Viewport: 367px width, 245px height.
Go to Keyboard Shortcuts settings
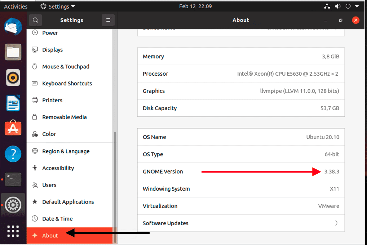point(67,83)
